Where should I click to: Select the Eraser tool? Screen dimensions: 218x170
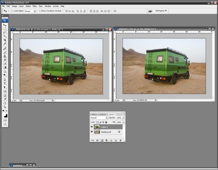5,64
